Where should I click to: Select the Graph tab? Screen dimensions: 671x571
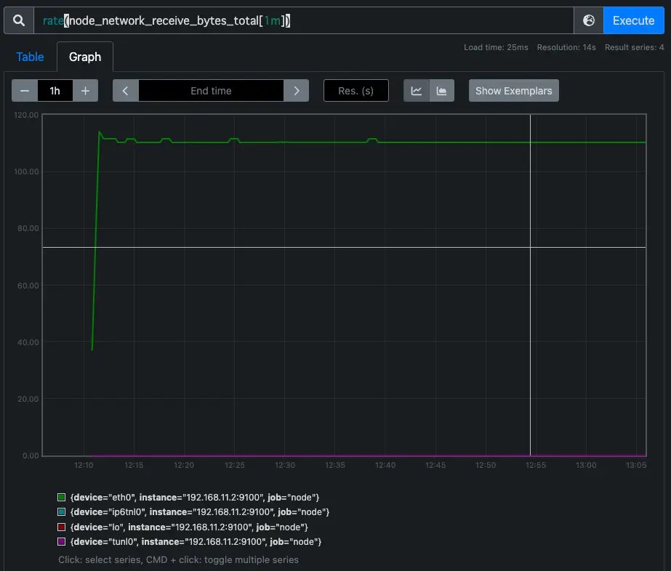[85, 57]
